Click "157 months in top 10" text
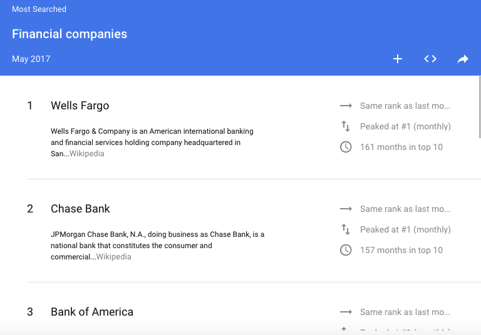Screen dimensions: 481x335 [401, 250]
